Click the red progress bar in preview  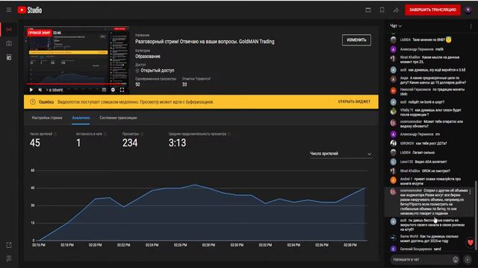point(76,84)
